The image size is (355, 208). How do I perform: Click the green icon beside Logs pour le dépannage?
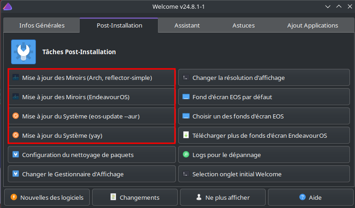coord(186,155)
